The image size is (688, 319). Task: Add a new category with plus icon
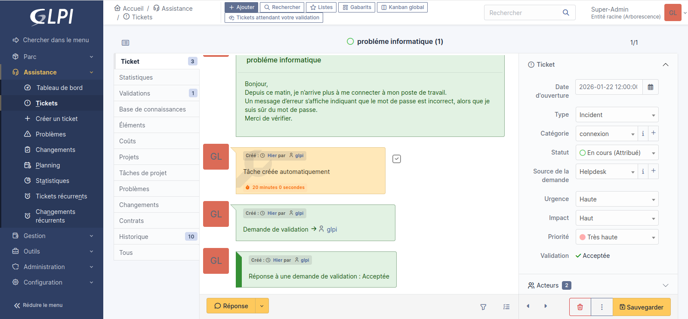click(x=653, y=133)
